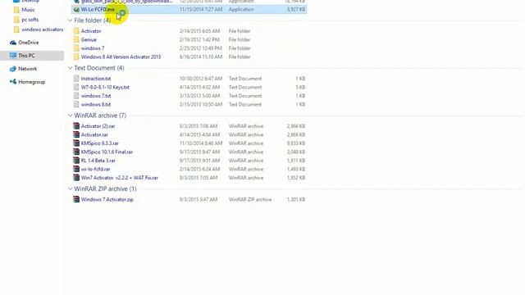Image resolution: width=525 pixels, height=295 pixels.
Task: Select the 'Instraction.txt' file name
Action: click(96, 79)
